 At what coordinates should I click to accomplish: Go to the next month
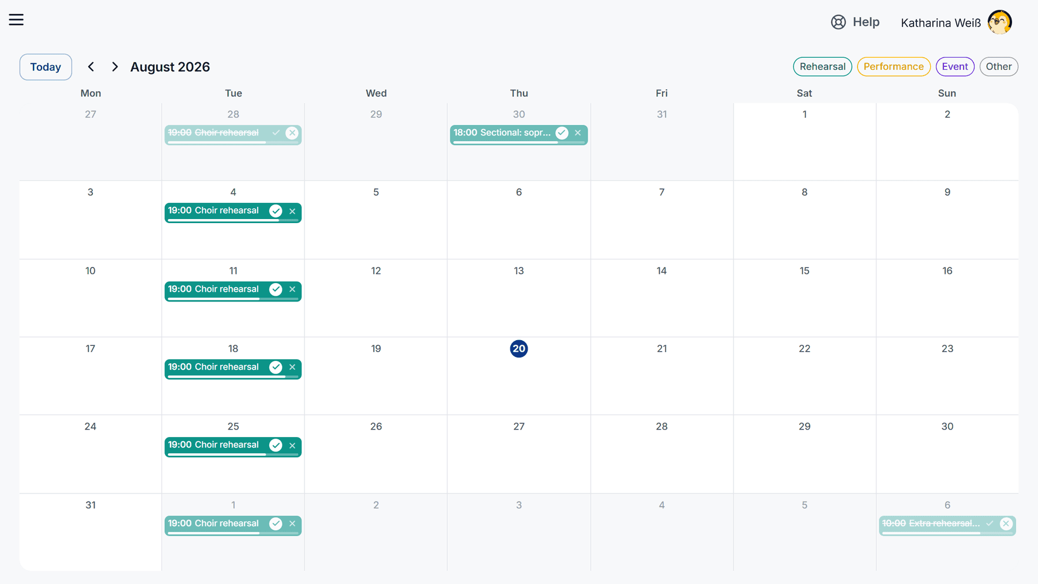click(x=115, y=67)
